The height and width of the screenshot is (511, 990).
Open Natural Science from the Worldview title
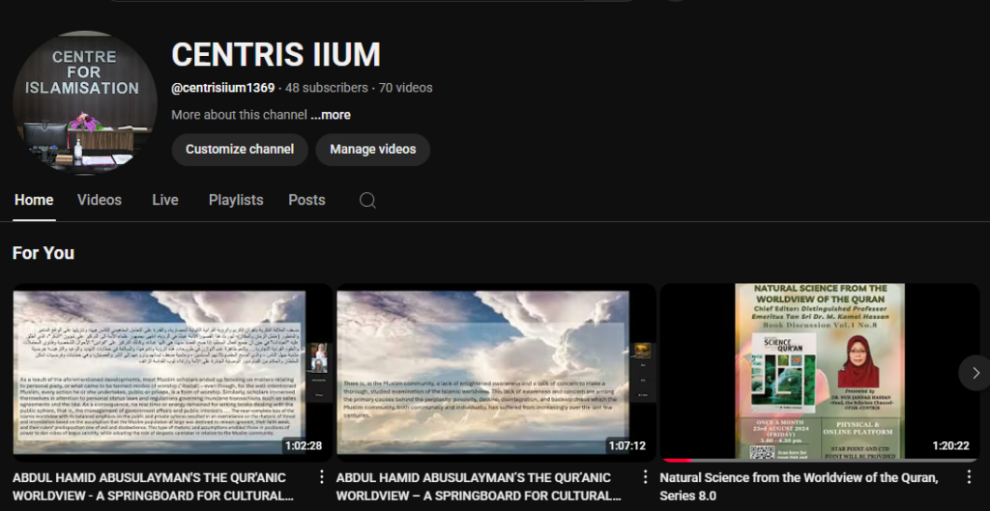800,487
